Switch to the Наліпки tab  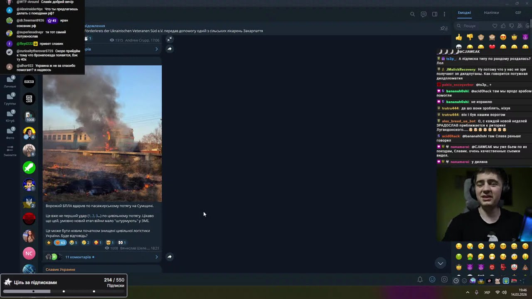(x=491, y=12)
